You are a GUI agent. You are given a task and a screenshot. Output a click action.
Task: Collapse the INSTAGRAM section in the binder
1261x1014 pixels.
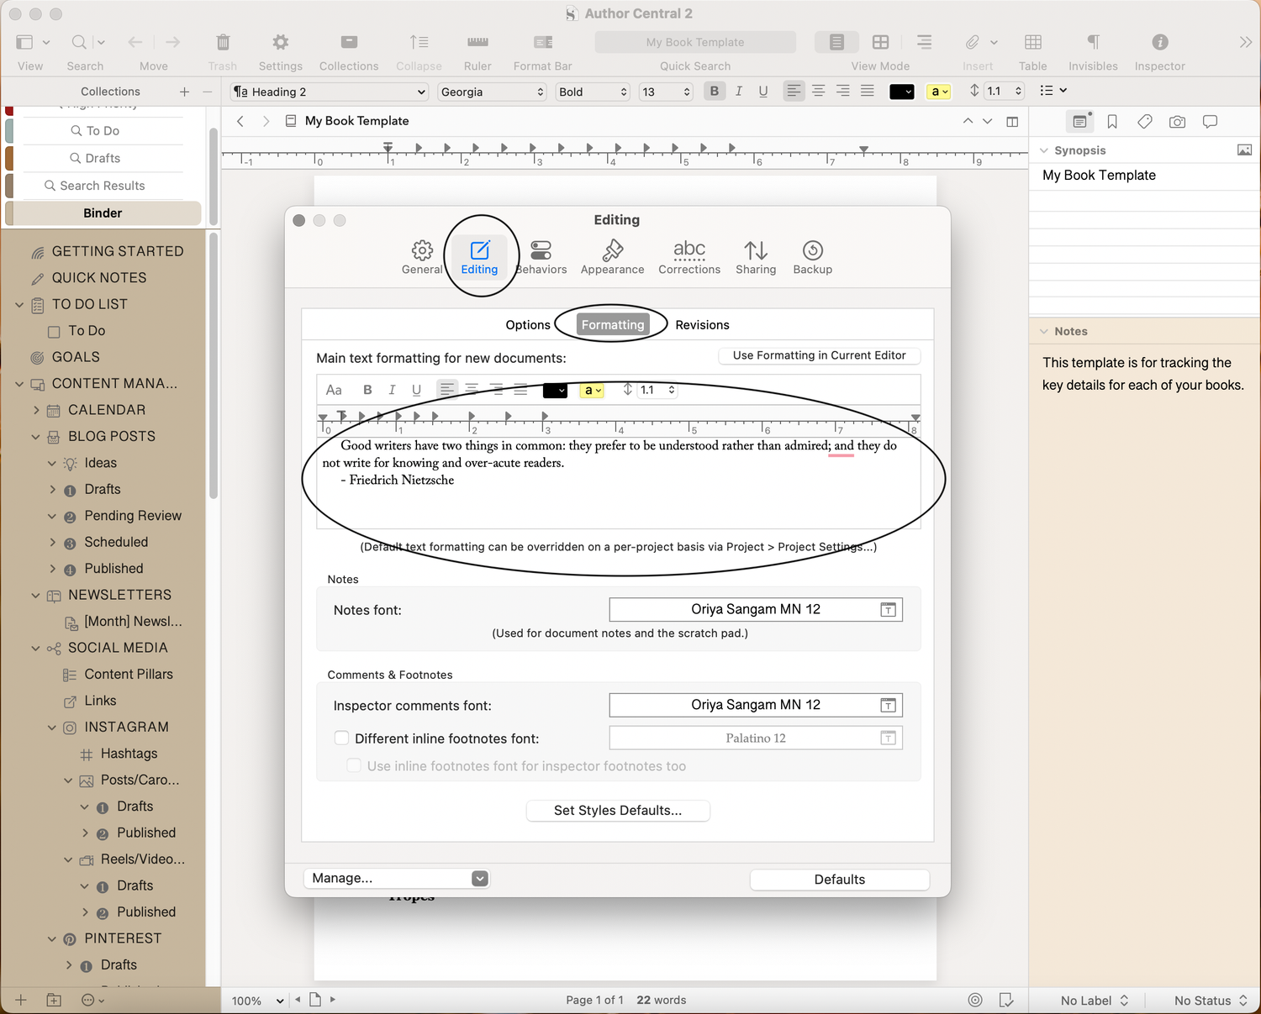[52, 727]
